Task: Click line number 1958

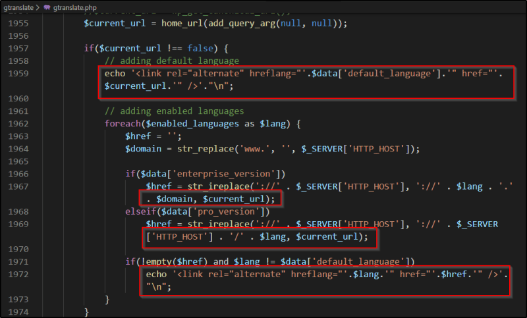Action: click(18, 61)
